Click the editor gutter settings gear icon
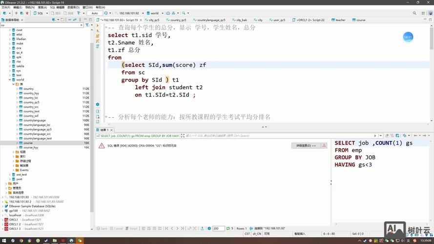Image resolution: width=434 pixels, height=244 pixels. click(98, 104)
